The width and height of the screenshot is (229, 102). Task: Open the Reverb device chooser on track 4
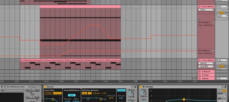206,63
